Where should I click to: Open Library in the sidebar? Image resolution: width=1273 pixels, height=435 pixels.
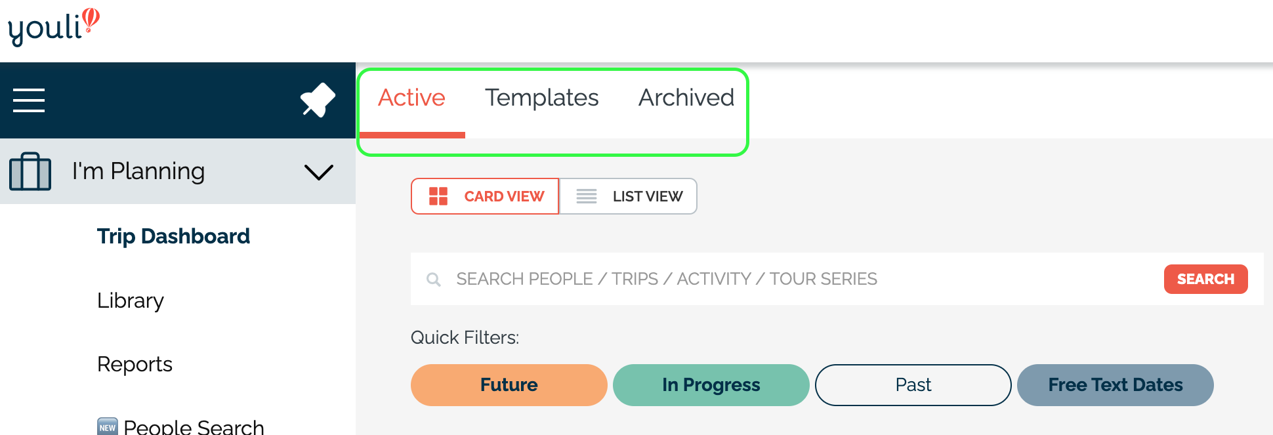[131, 300]
